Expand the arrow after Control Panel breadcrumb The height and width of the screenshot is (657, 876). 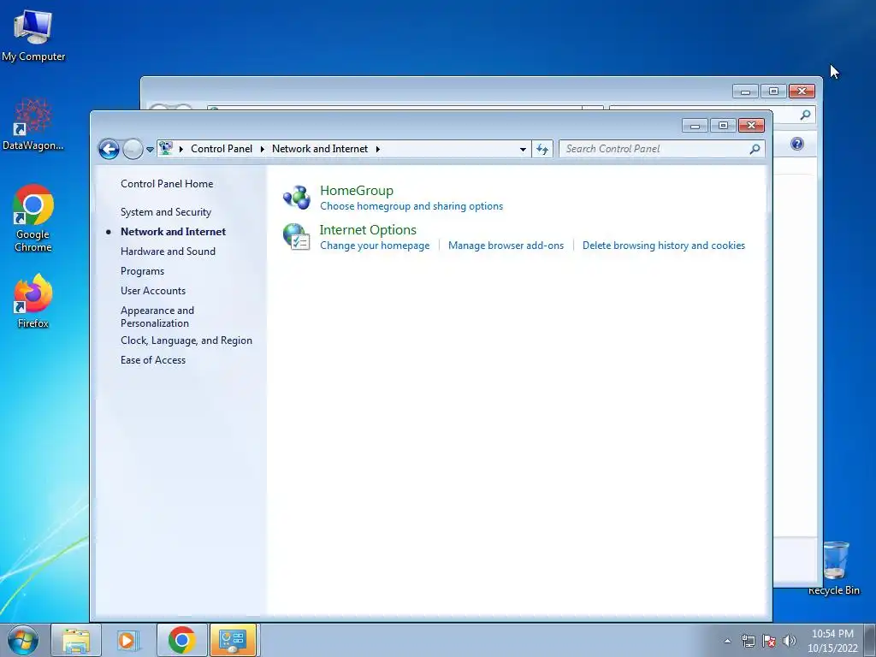coord(262,149)
